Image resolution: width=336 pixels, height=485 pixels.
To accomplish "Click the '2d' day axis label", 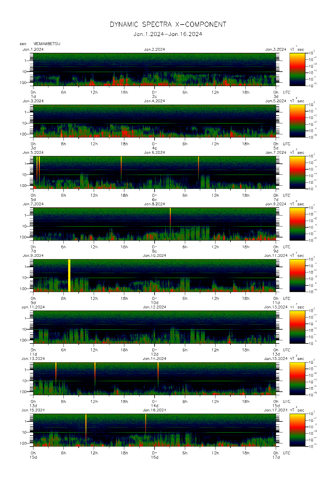I will pos(155,96).
